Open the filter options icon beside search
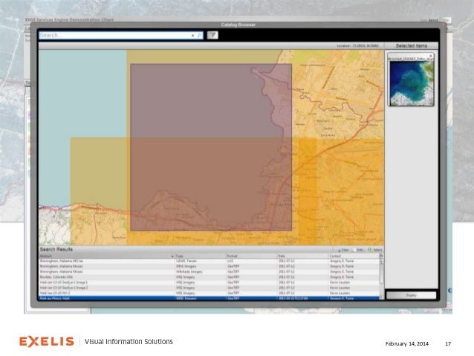Viewport: 474px width, 356px height. [212, 35]
